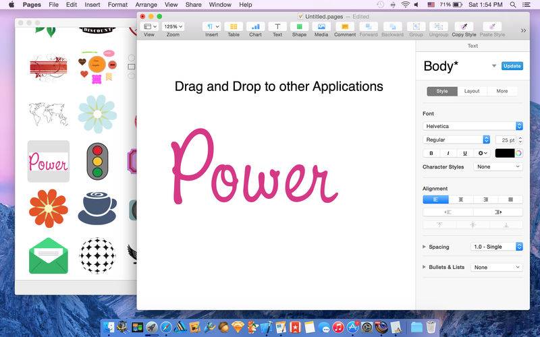Image resolution: width=540 pixels, height=337 pixels.
Task: Select the traffic light clipart
Action: click(x=97, y=161)
